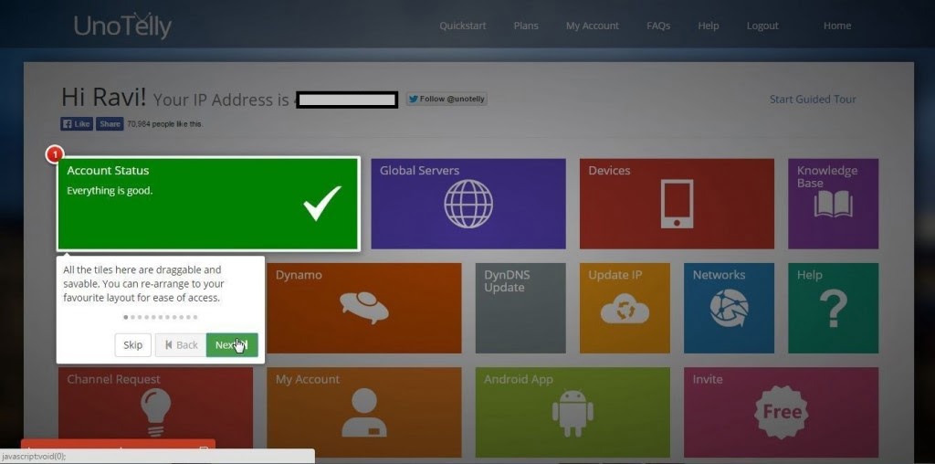This screenshot has height=464, width=935.
Task: Click the 'Everything is good.' status text
Action: click(x=110, y=191)
